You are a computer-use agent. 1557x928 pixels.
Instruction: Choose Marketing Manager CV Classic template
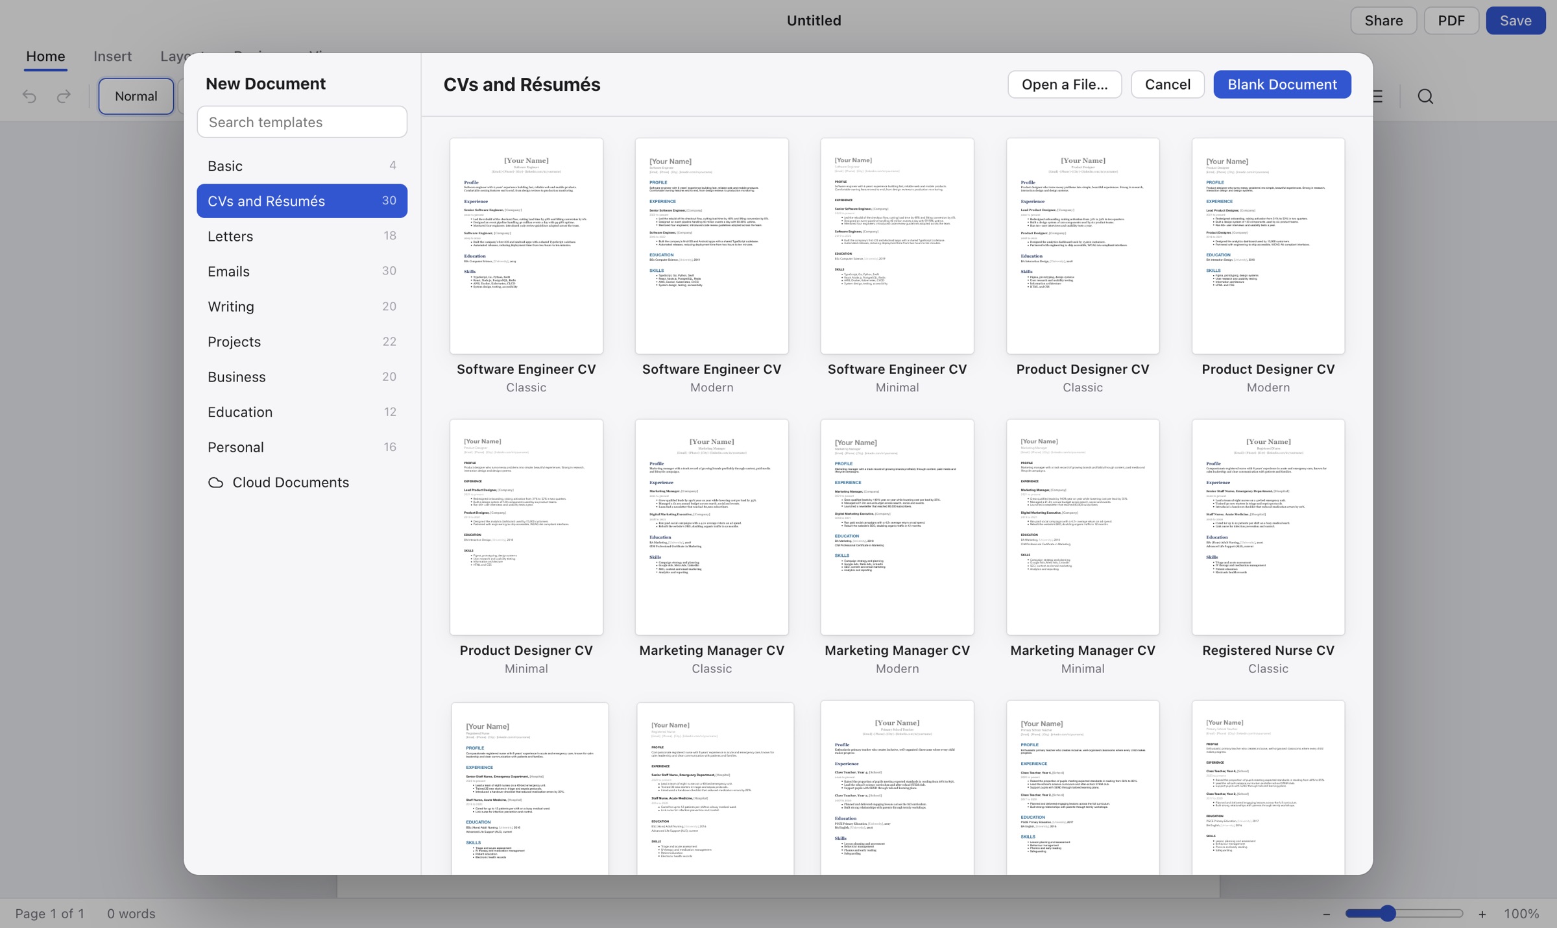712,547
